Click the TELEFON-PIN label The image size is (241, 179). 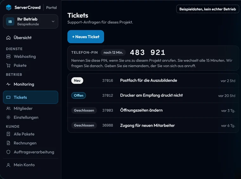[x=84, y=53]
